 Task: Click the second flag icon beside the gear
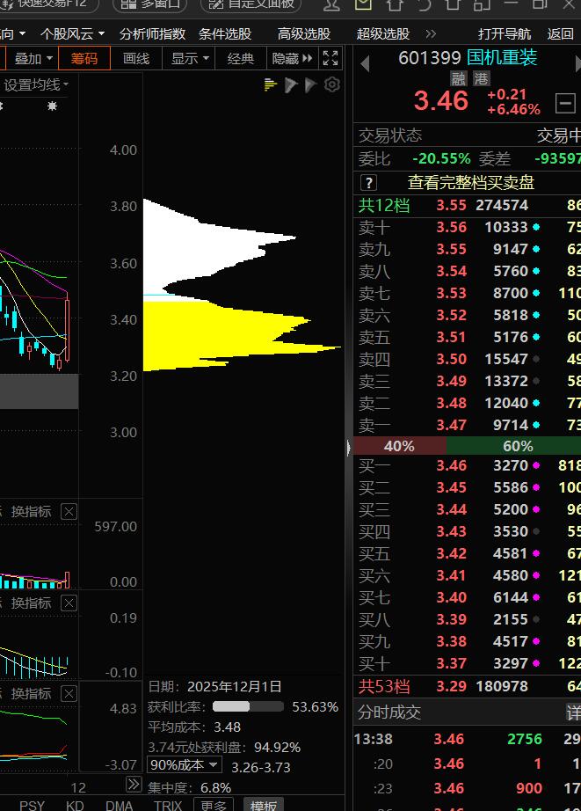(310, 84)
